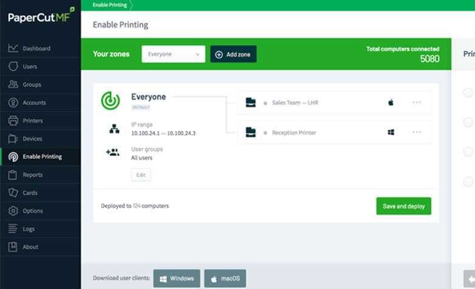View the Logs section
Screen dimensions: 475x289
41,229
